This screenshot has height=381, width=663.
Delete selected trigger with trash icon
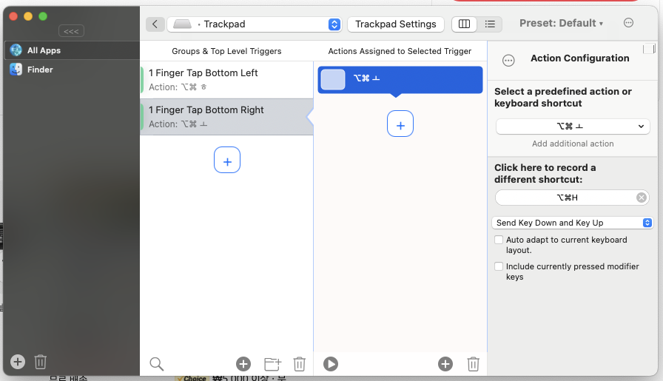[x=300, y=363]
